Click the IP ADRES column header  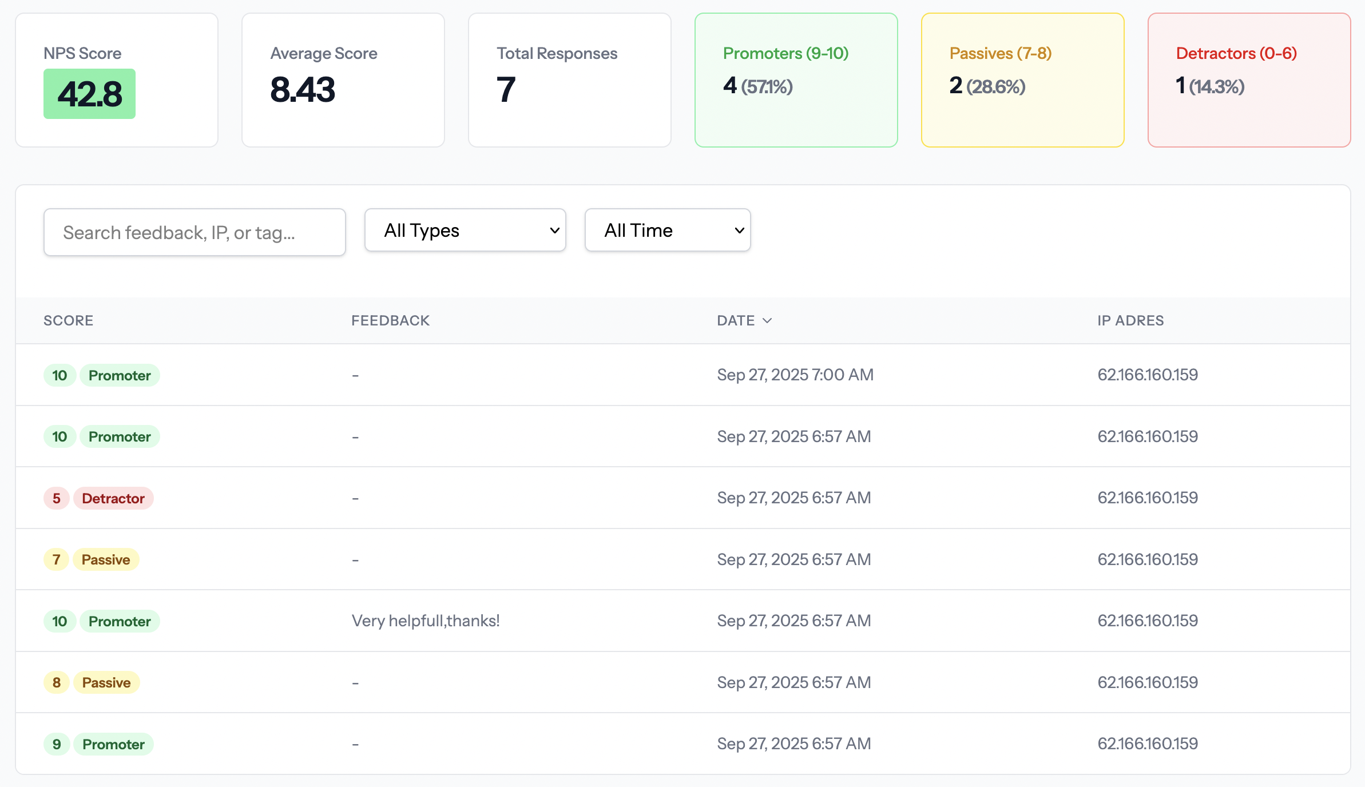coord(1130,320)
